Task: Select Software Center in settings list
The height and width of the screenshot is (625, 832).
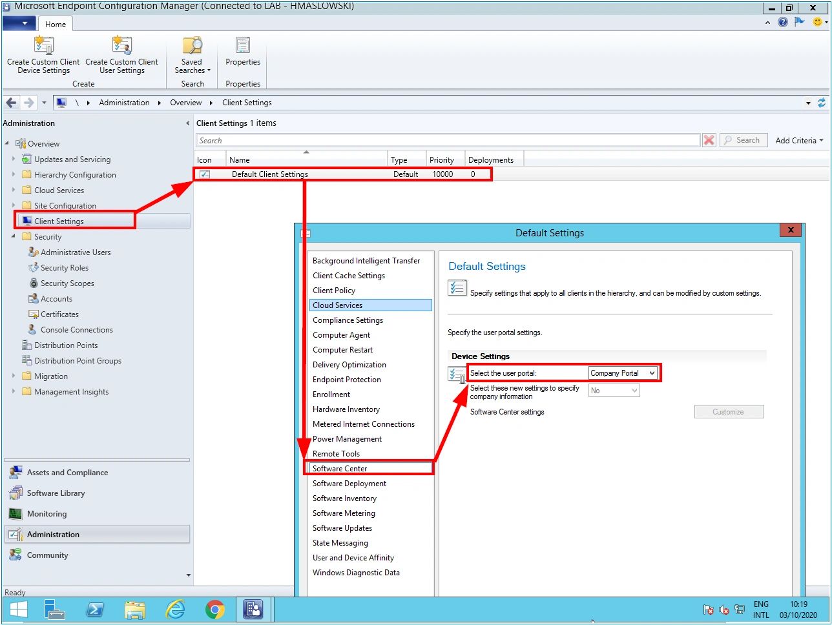Action: pyautogui.click(x=340, y=469)
